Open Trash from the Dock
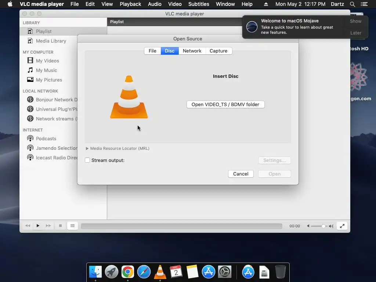This screenshot has width=376, height=282. pos(280,272)
